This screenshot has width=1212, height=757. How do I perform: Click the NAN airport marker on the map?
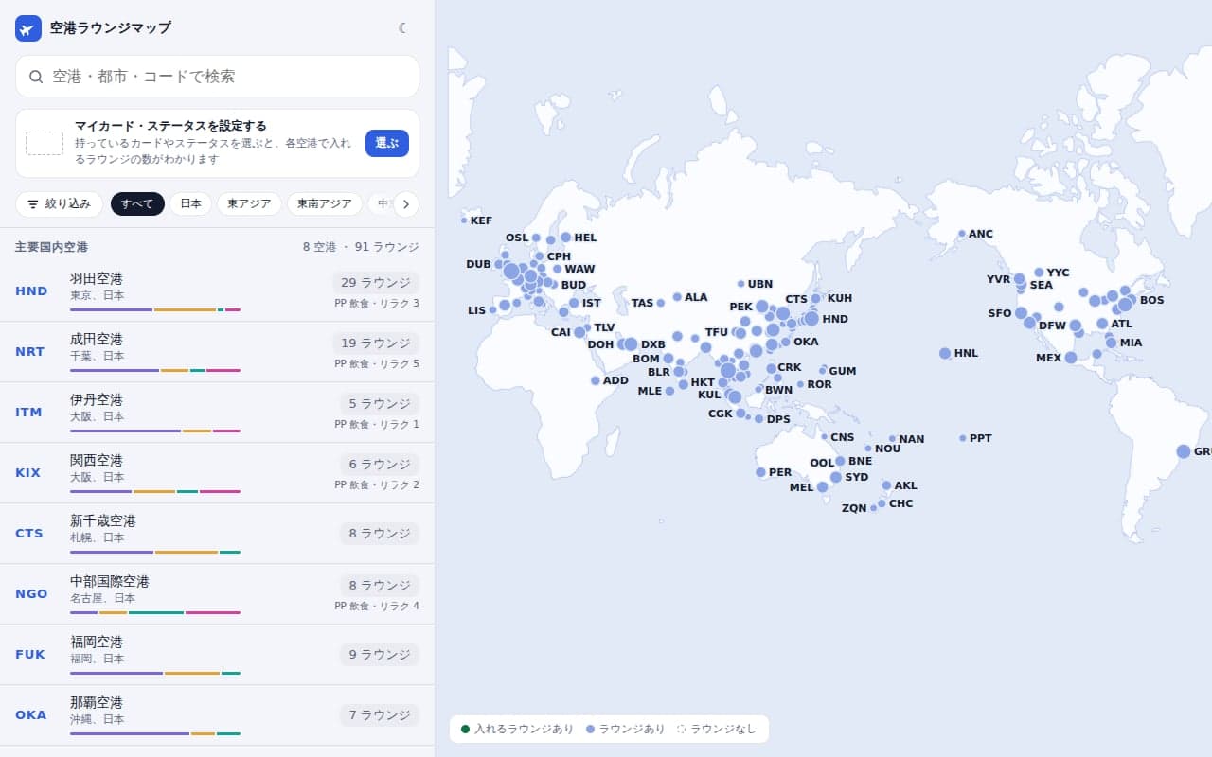[x=892, y=439]
